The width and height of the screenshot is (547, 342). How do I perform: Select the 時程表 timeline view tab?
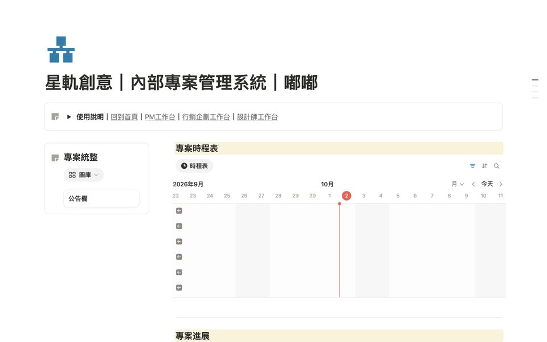(x=194, y=166)
